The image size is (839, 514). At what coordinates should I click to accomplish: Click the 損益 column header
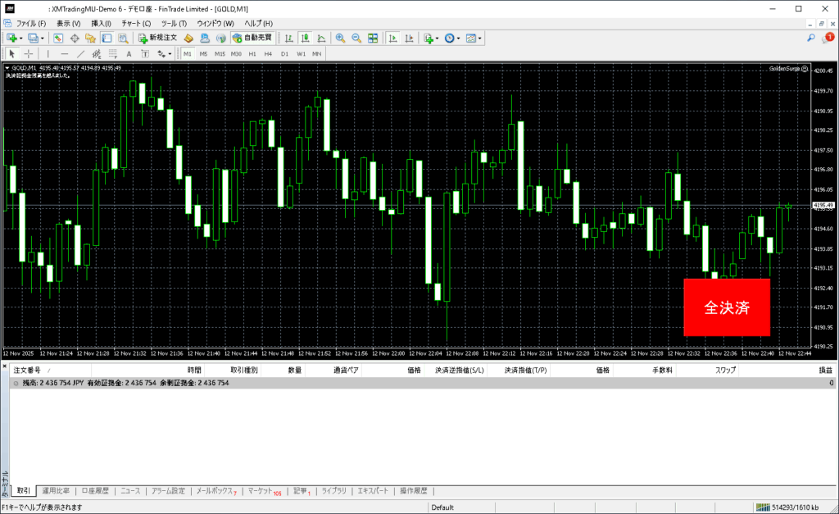[825, 371]
